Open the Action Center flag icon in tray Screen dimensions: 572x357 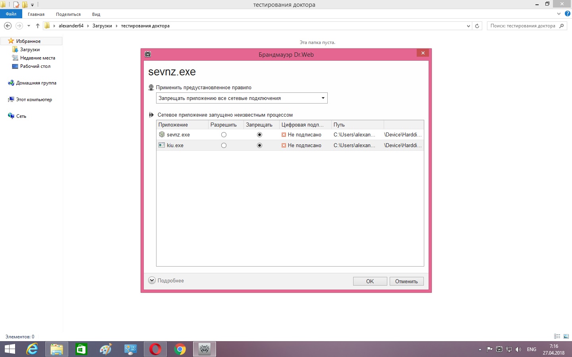(x=489, y=349)
